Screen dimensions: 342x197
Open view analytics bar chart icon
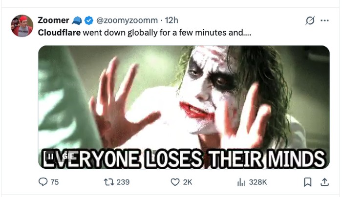click(240, 182)
